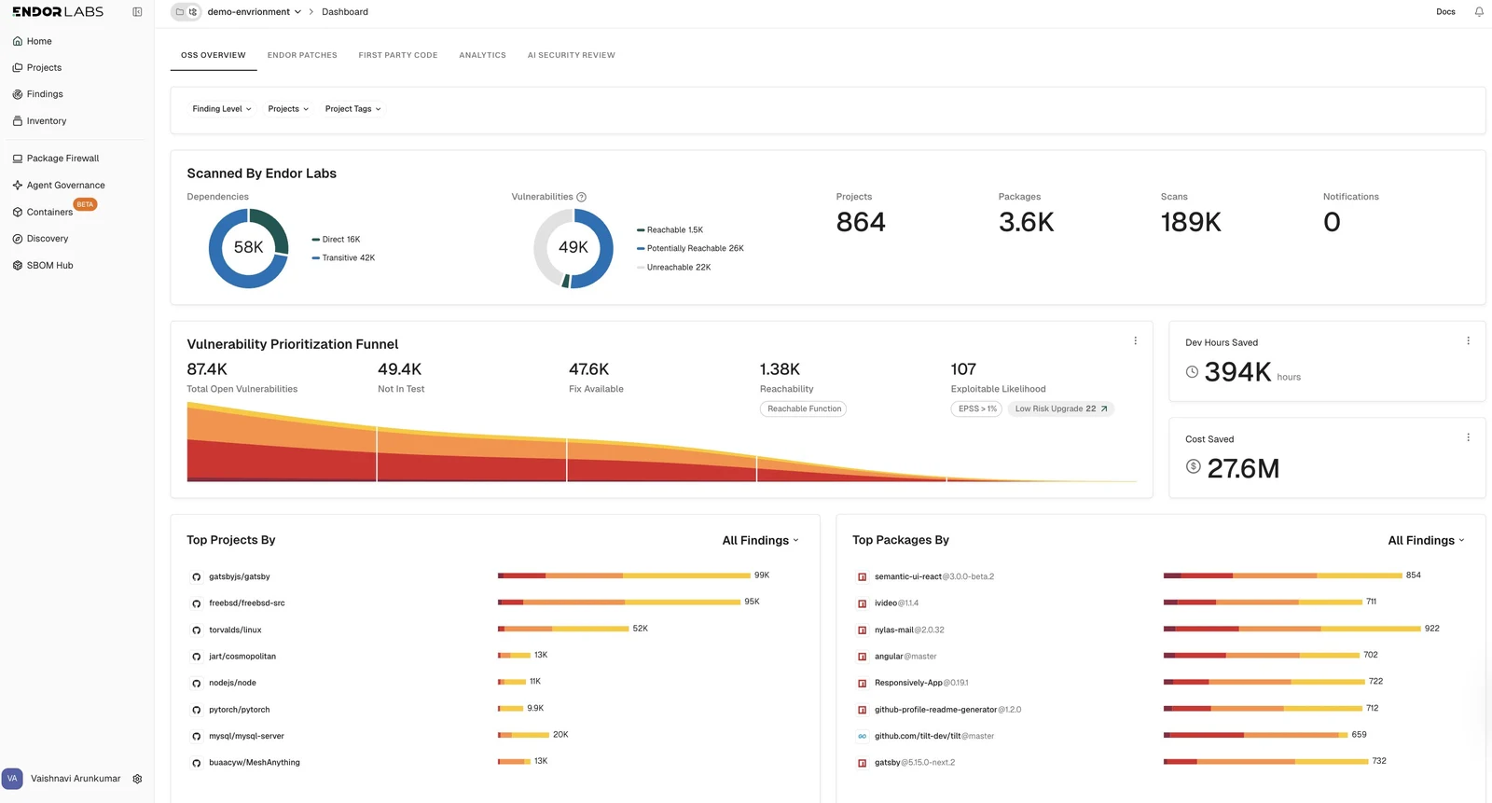Switch to the Endor Patches tab
The width and height of the screenshot is (1492, 803).
[302, 55]
